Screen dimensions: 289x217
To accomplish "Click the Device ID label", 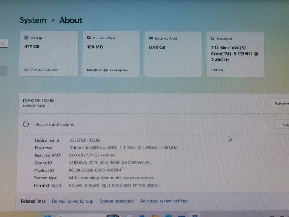I will [x=43, y=163].
